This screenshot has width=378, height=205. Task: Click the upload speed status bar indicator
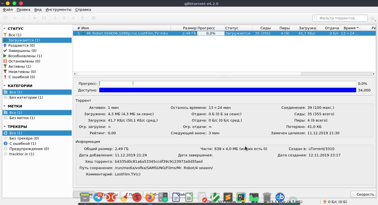(335, 202)
